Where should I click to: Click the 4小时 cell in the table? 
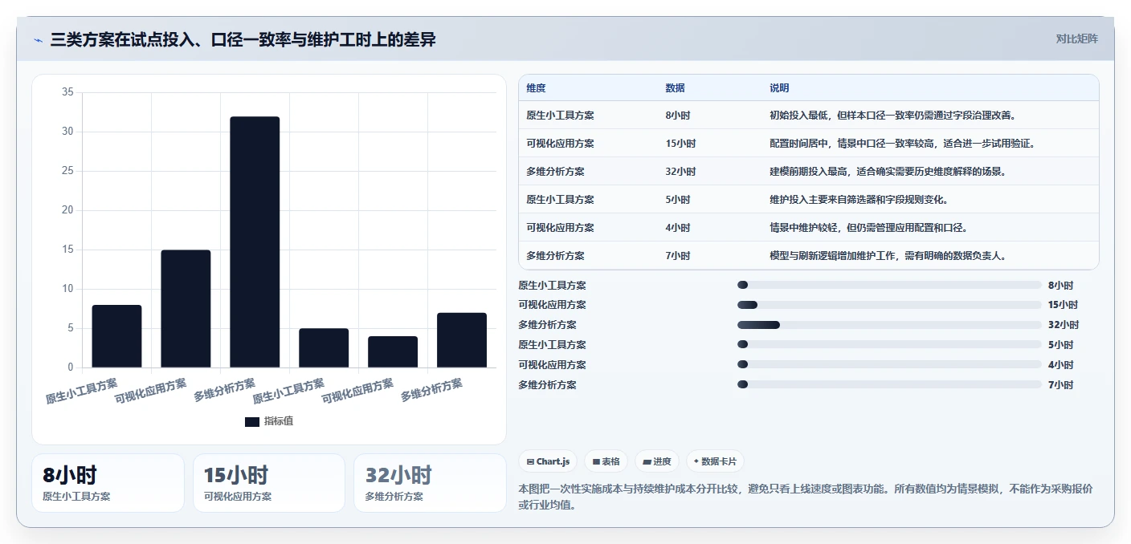coord(678,228)
